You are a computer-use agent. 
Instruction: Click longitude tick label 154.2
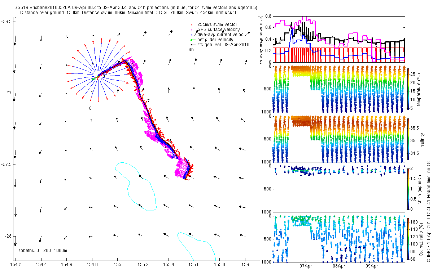click(x=16, y=265)
